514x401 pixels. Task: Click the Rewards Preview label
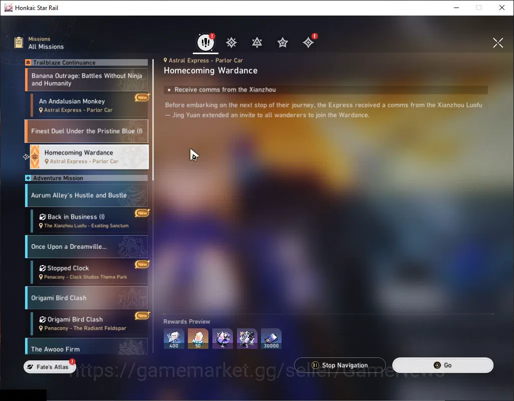click(186, 321)
